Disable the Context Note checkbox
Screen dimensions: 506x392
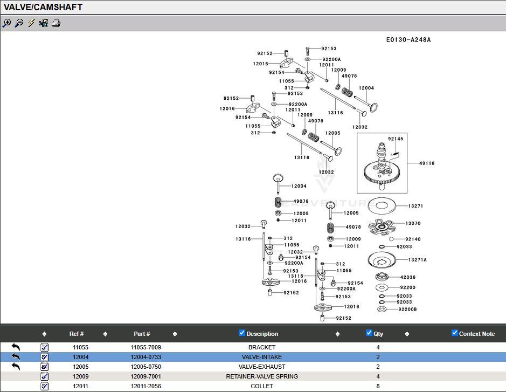pos(455,333)
